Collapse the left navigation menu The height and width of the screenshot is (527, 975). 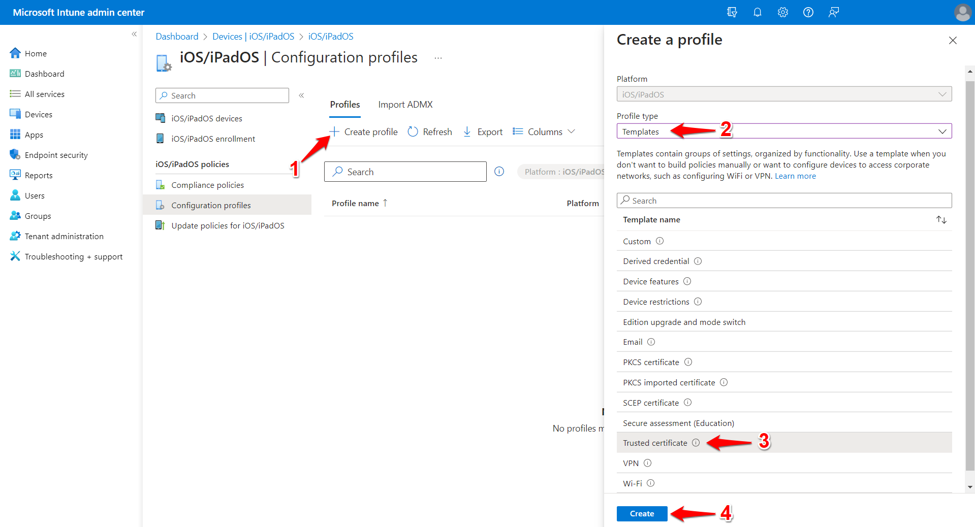tap(134, 34)
